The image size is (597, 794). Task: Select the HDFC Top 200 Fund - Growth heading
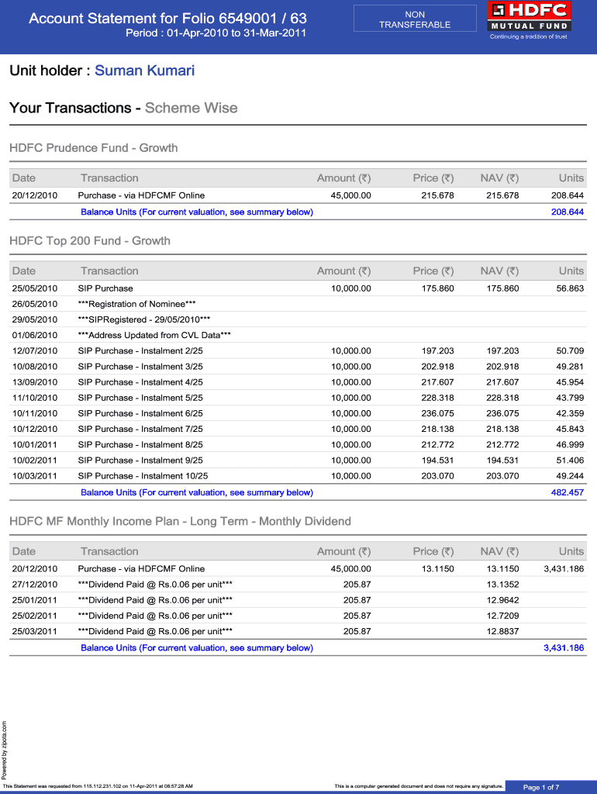(89, 240)
